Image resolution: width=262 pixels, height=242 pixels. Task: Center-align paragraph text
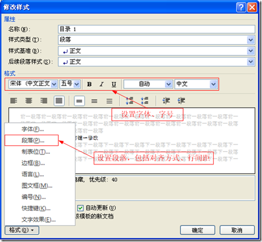pyautogui.click(x=29, y=101)
